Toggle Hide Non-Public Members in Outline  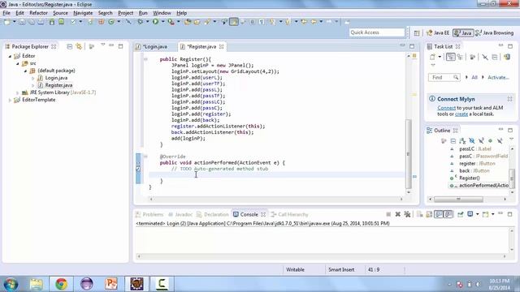point(491,141)
